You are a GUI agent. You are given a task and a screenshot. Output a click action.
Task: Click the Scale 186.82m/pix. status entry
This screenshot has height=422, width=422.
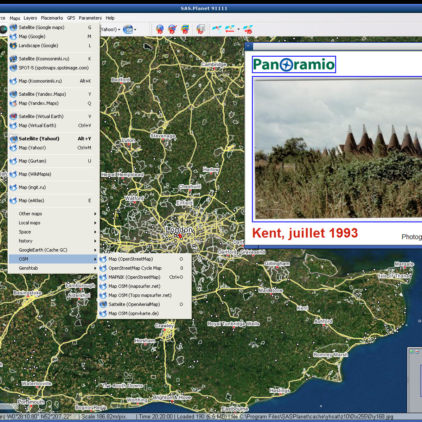pos(104,417)
